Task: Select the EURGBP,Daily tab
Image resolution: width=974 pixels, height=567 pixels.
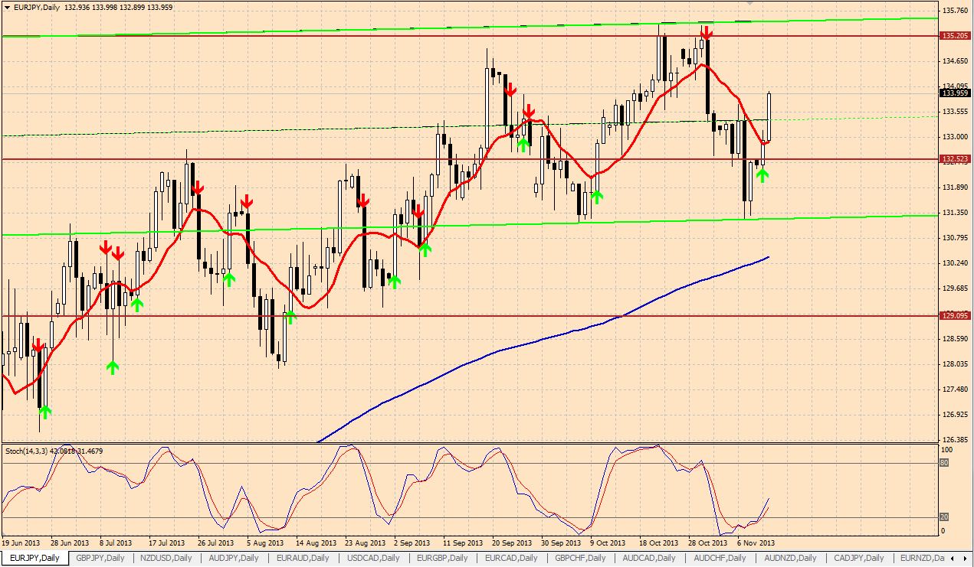Action: (x=442, y=558)
